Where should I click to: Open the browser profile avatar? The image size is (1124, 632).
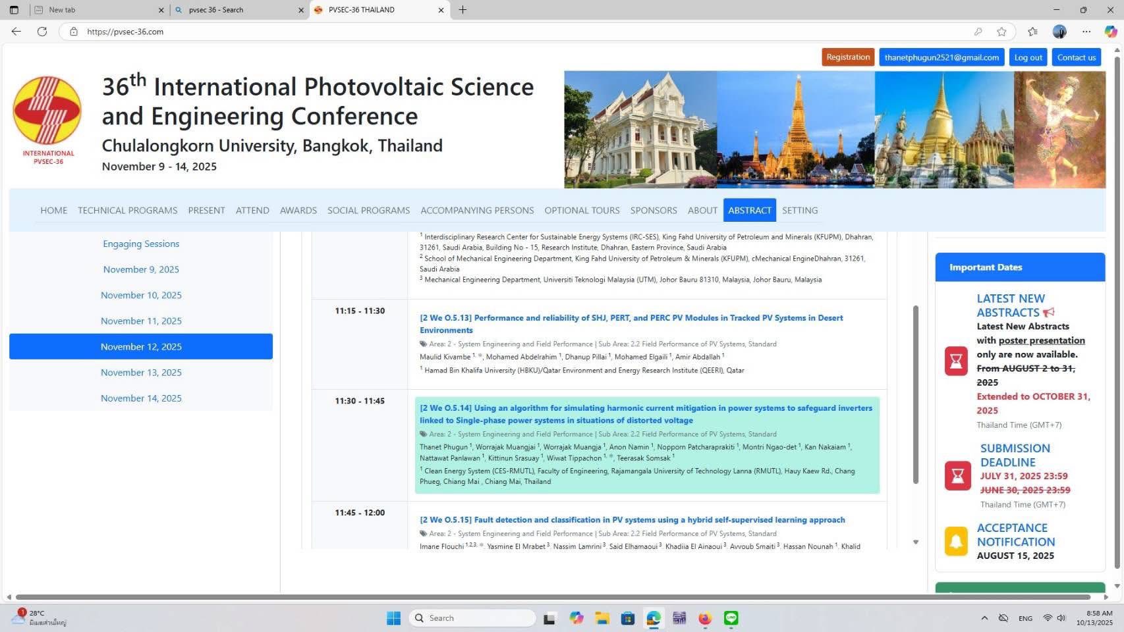[x=1059, y=32]
